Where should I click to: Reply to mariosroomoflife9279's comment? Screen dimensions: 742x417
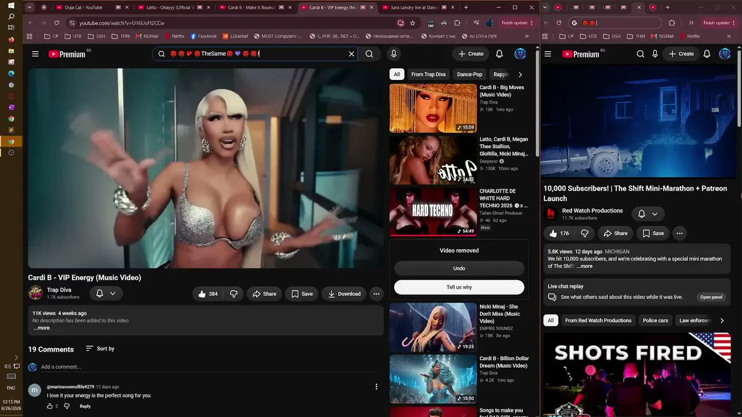click(x=85, y=406)
